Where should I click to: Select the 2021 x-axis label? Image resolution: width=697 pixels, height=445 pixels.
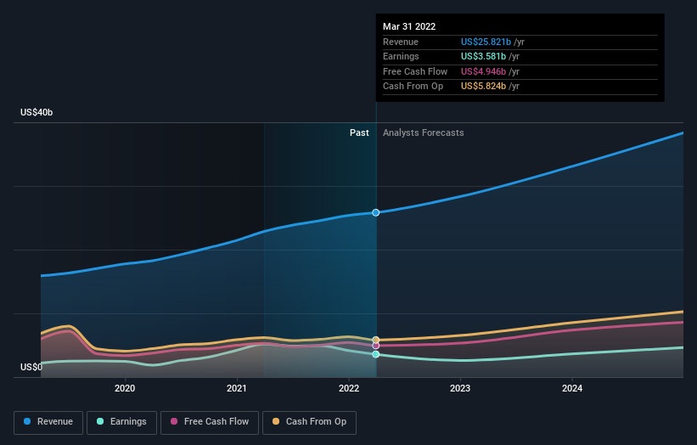pyautogui.click(x=237, y=388)
